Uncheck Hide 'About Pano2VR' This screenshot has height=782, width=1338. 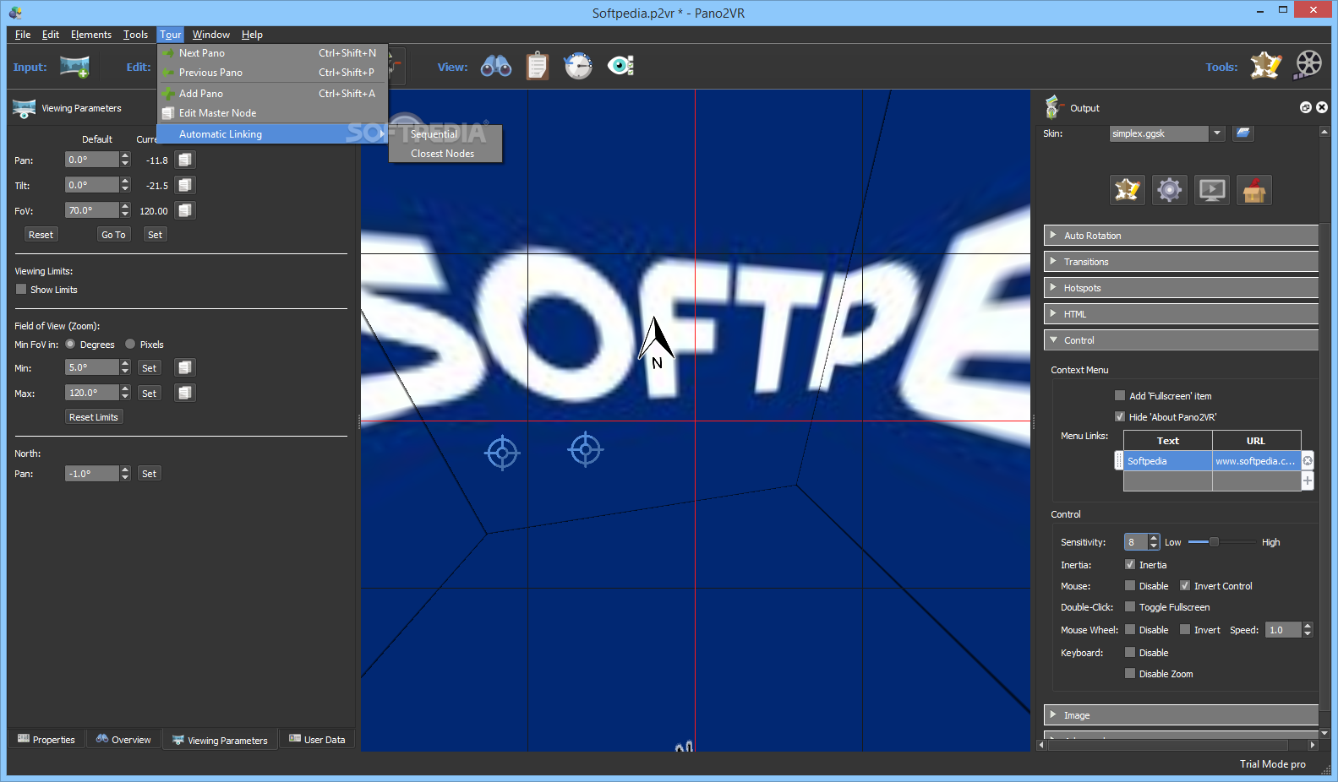pos(1120,416)
